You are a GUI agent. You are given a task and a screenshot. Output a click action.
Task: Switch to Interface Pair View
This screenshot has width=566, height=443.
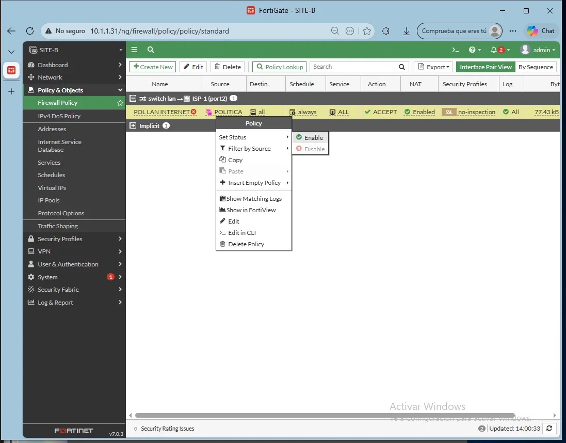click(x=486, y=67)
